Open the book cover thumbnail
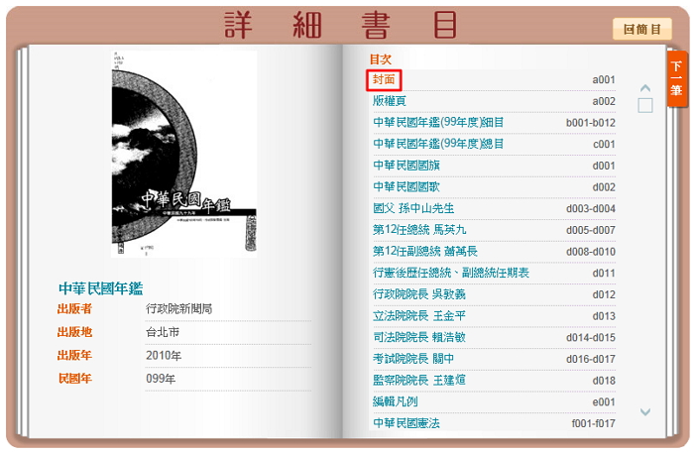 point(183,156)
